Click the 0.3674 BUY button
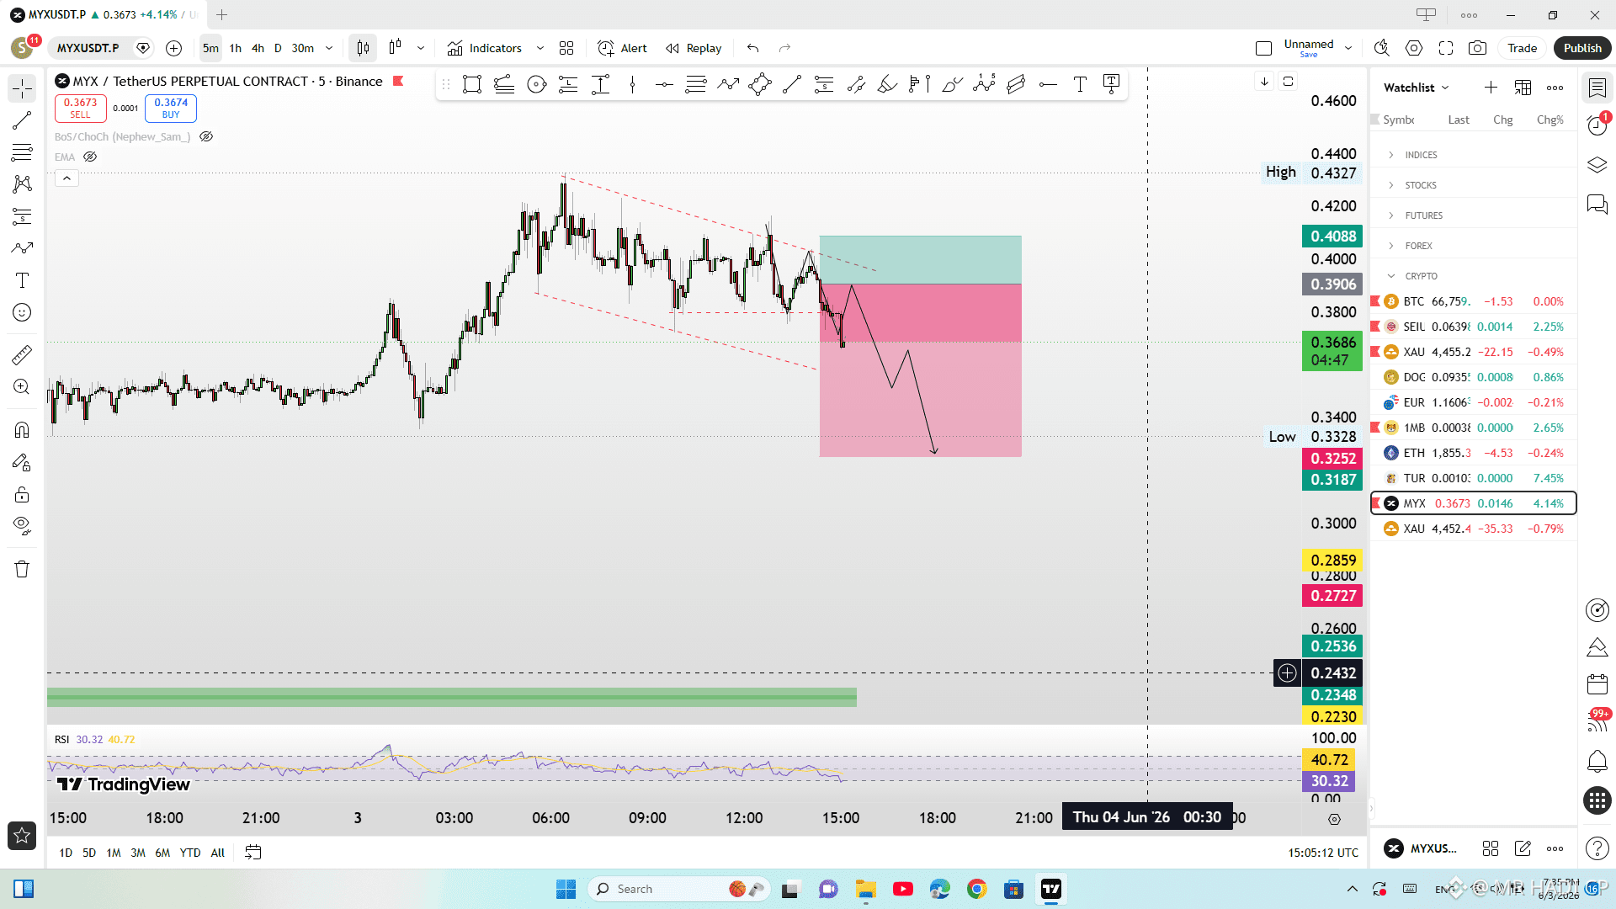The height and width of the screenshot is (909, 1616). [x=171, y=108]
